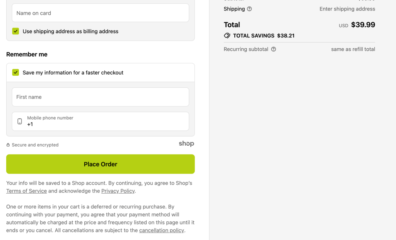396x240 pixels.
Task: Click the Shop logo
Action: pyautogui.click(x=186, y=144)
